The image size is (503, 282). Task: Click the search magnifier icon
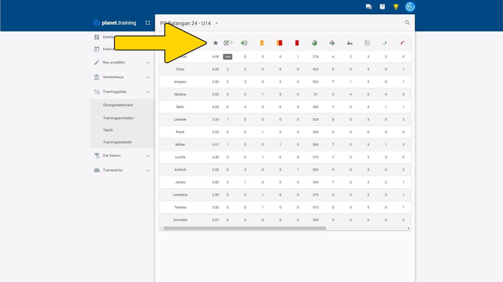[407, 23]
